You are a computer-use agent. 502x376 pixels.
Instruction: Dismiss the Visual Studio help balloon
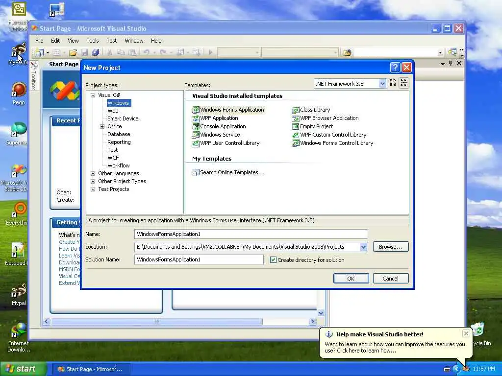point(466,333)
